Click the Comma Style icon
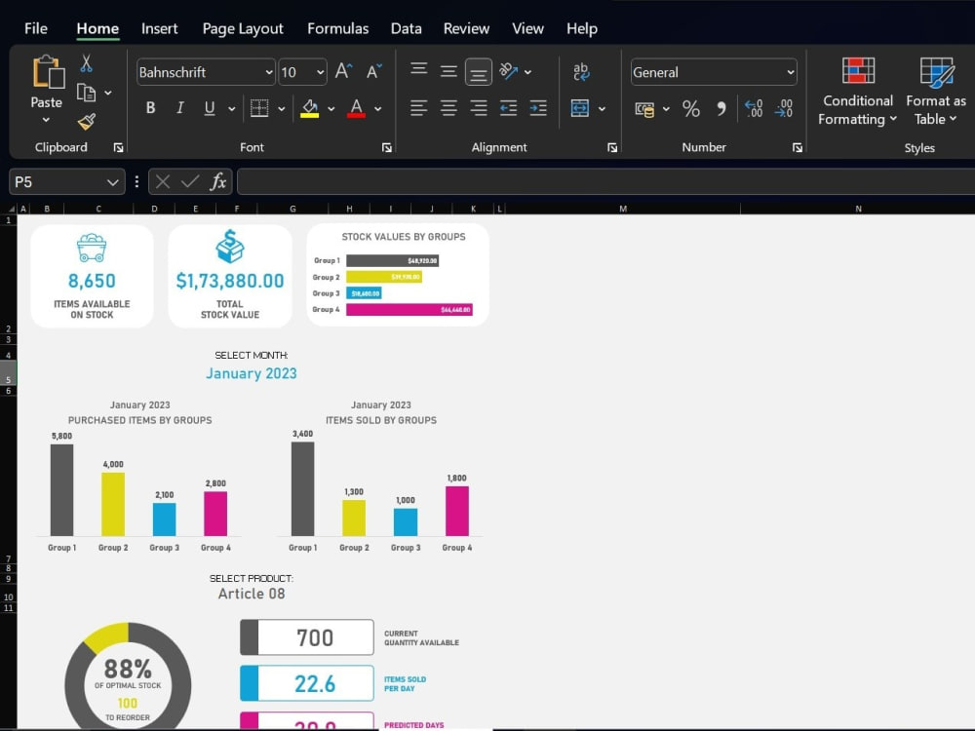This screenshot has height=731, width=975. pyautogui.click(x=721, y=109)
